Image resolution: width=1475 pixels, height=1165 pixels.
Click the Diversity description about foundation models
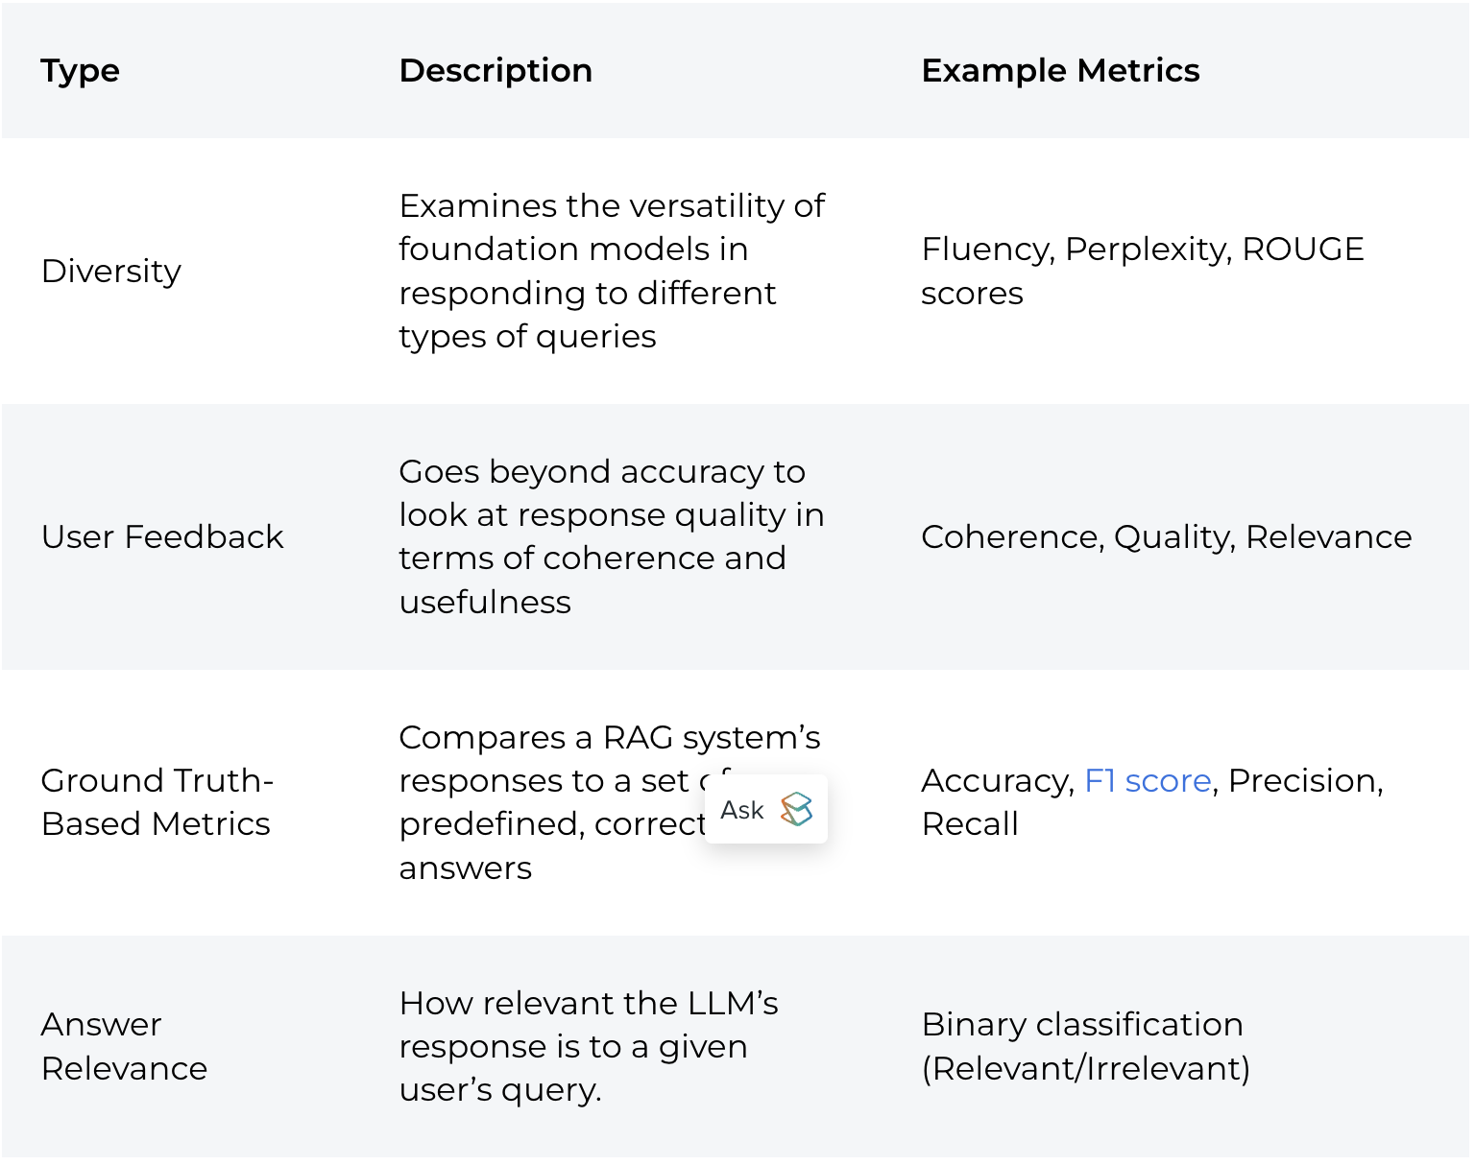611,272
